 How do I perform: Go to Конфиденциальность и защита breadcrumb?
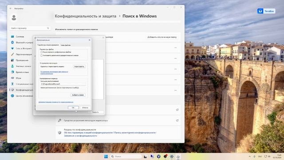click(x=86, y=16)
